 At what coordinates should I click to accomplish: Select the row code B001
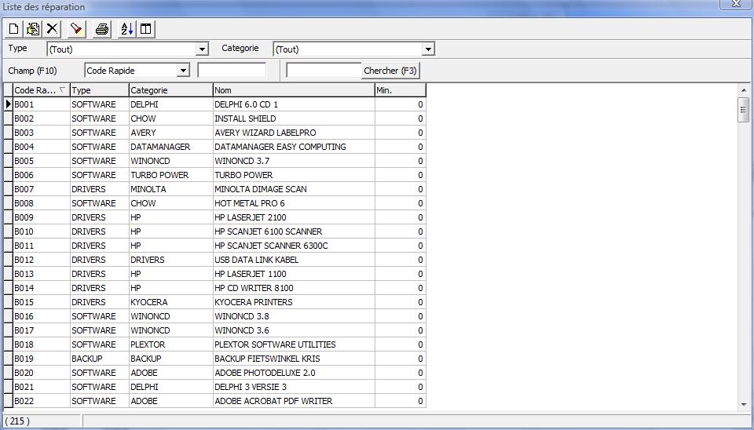42,104
